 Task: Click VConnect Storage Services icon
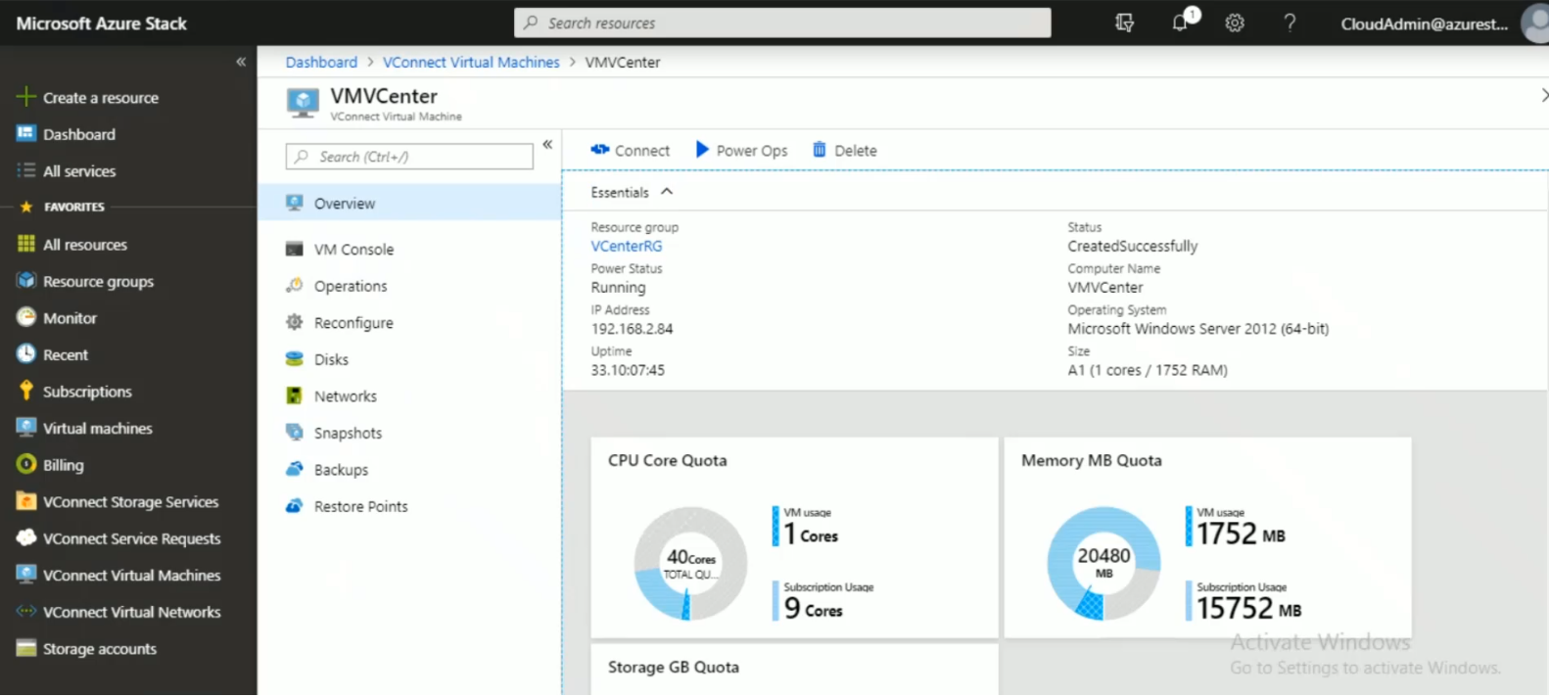coord(26,501)
